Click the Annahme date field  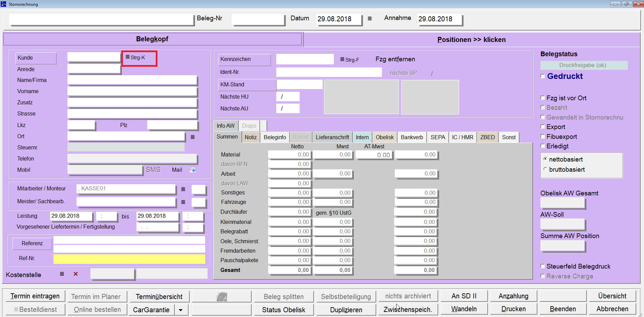(x=439, y=19)
